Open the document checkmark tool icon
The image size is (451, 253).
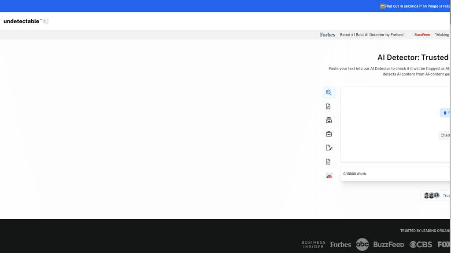(328, 106)
